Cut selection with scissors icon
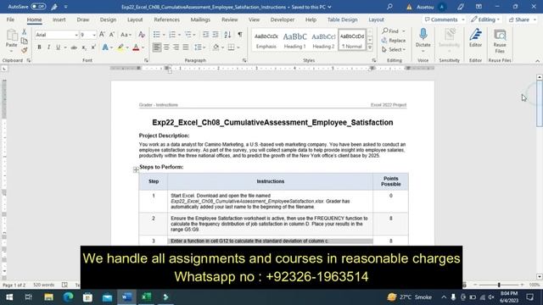This screenshot has height=305, width=543. pyautogui.click(x=24, y=32)
